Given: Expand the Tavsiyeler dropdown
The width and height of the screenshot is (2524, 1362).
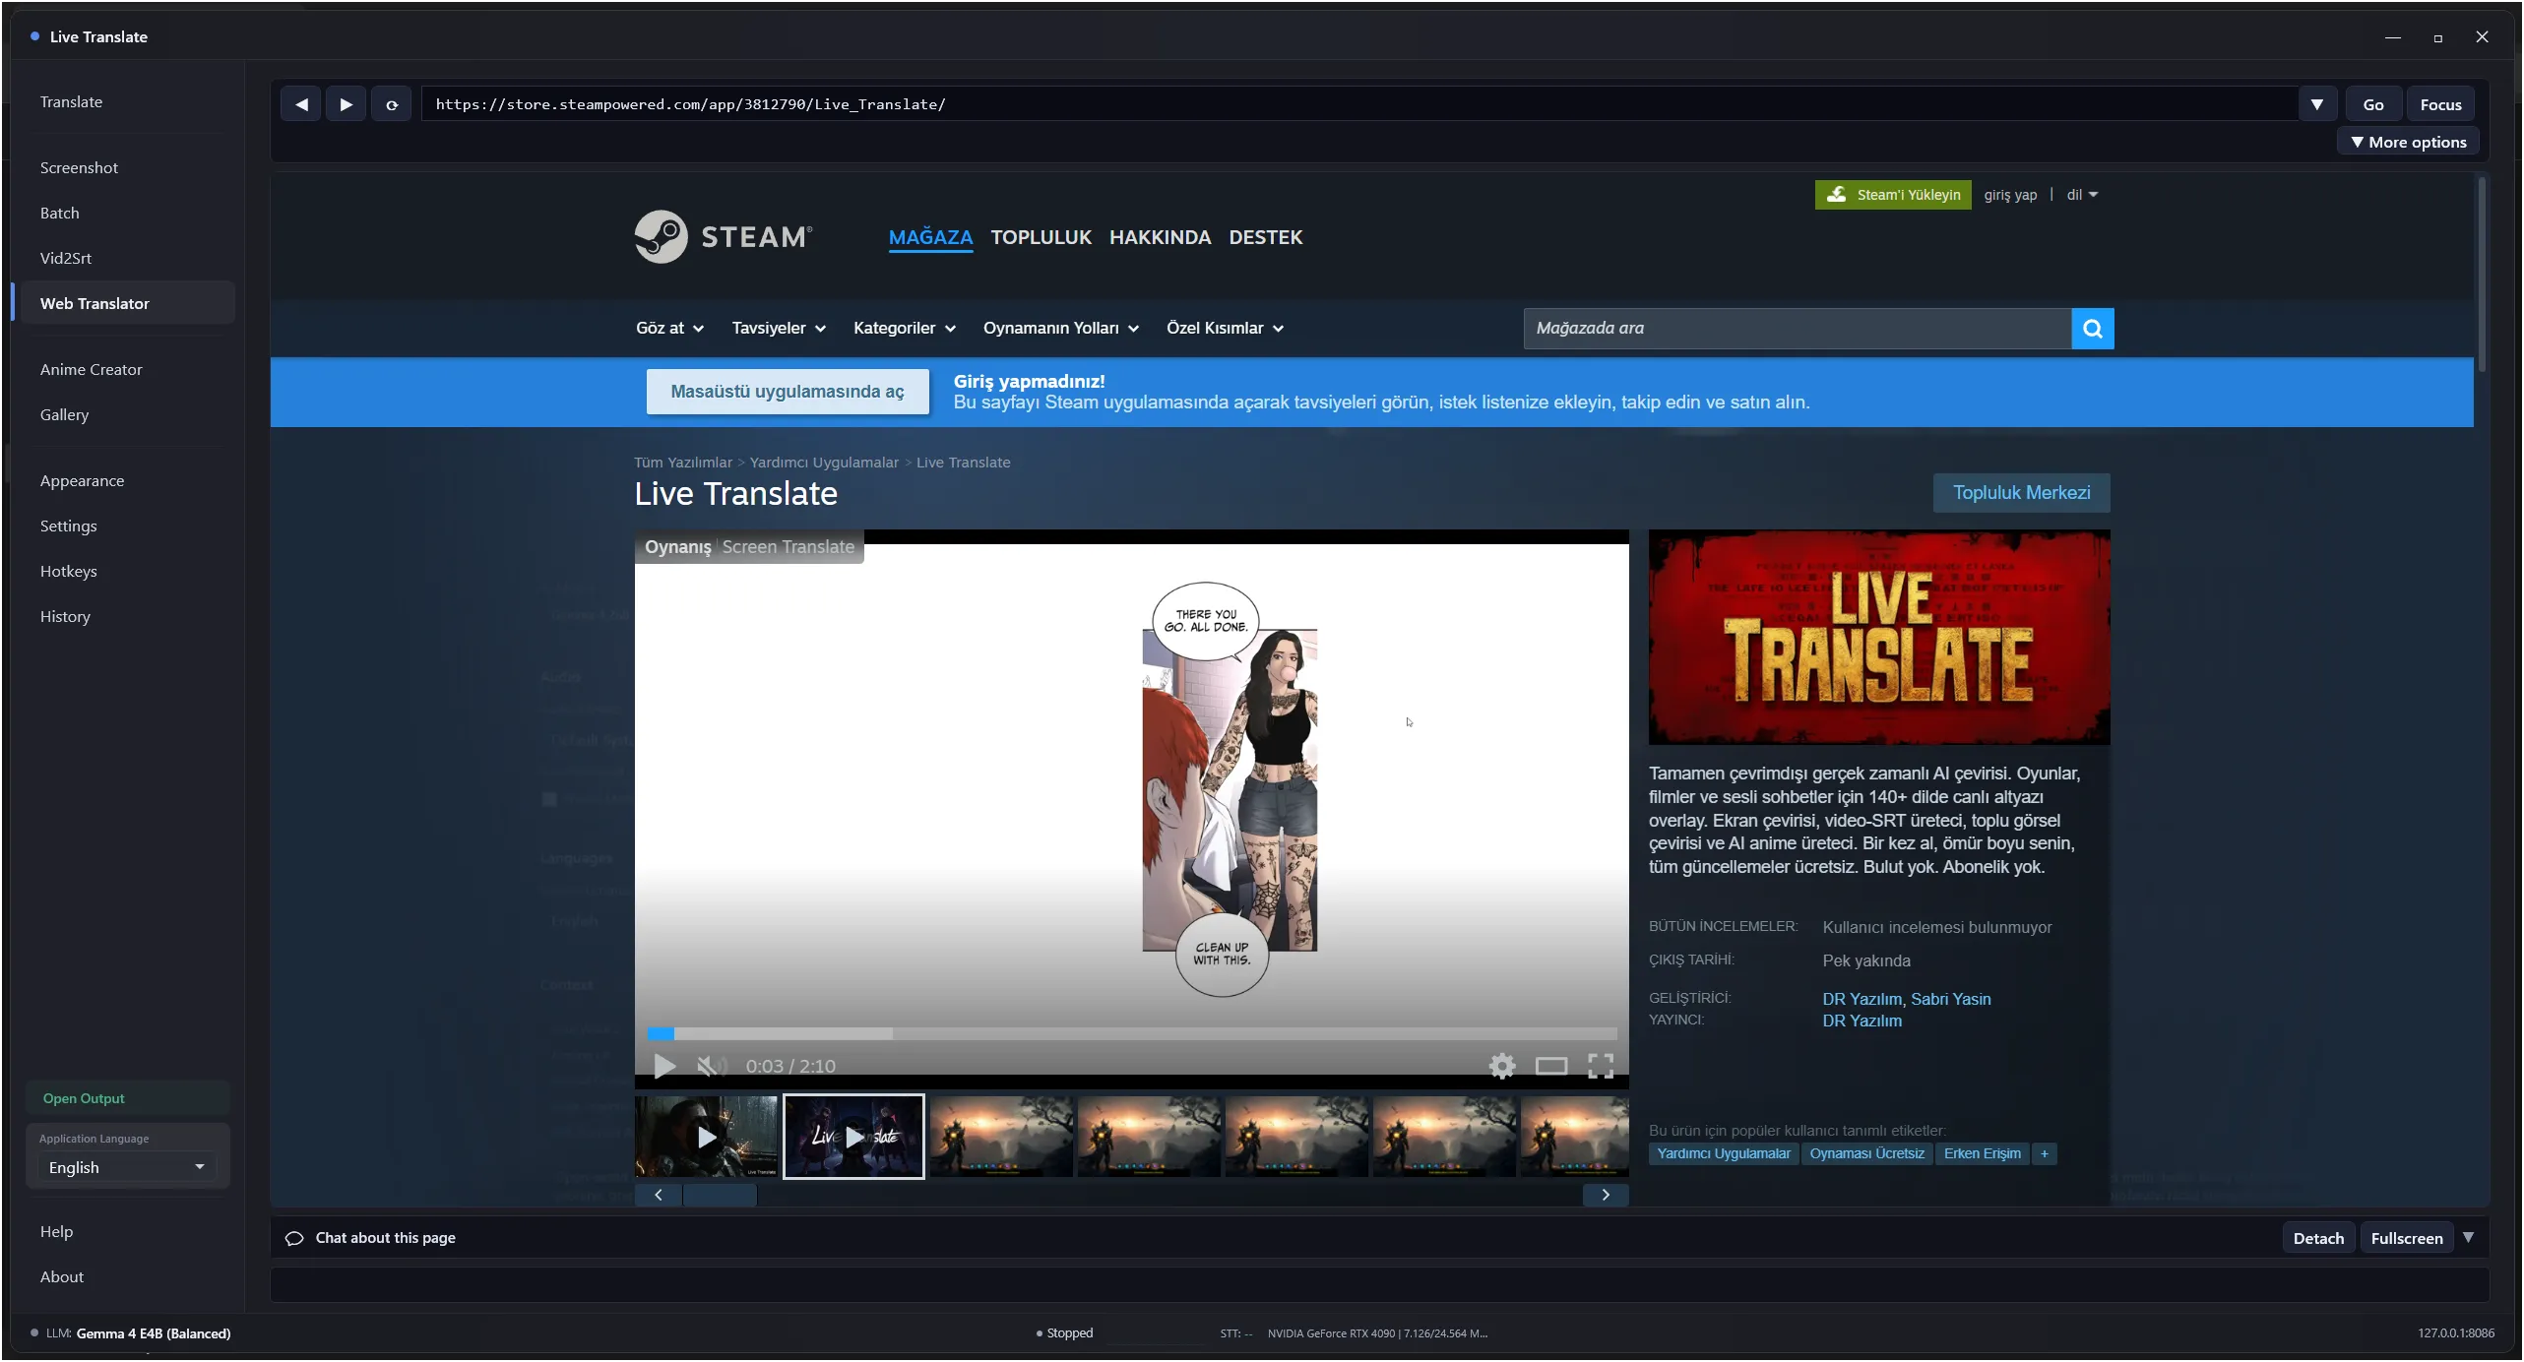Looking at the screenshot, I should tap(779, 328).
